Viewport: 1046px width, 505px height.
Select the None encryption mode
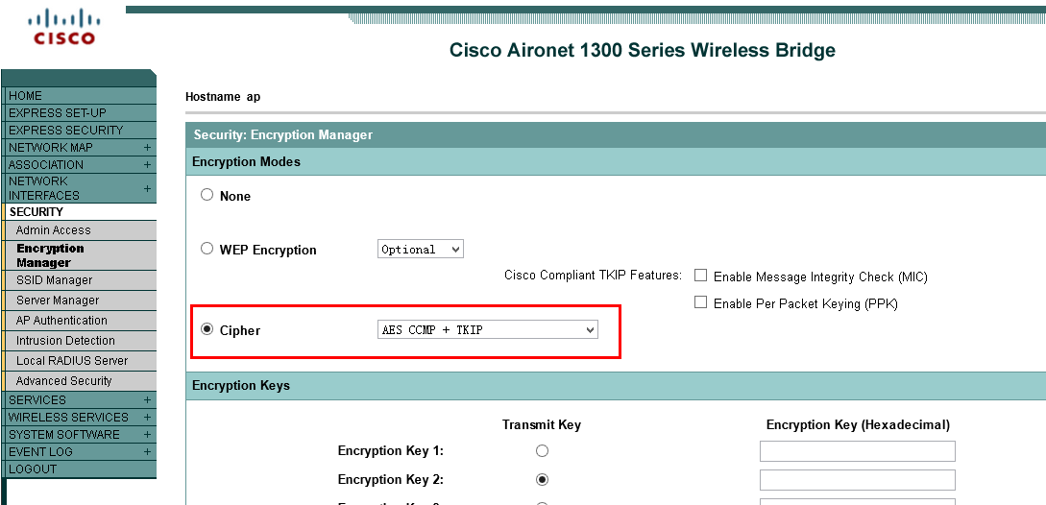point(207,195)
